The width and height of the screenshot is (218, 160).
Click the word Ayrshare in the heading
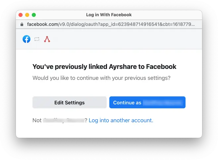[123, 67]
